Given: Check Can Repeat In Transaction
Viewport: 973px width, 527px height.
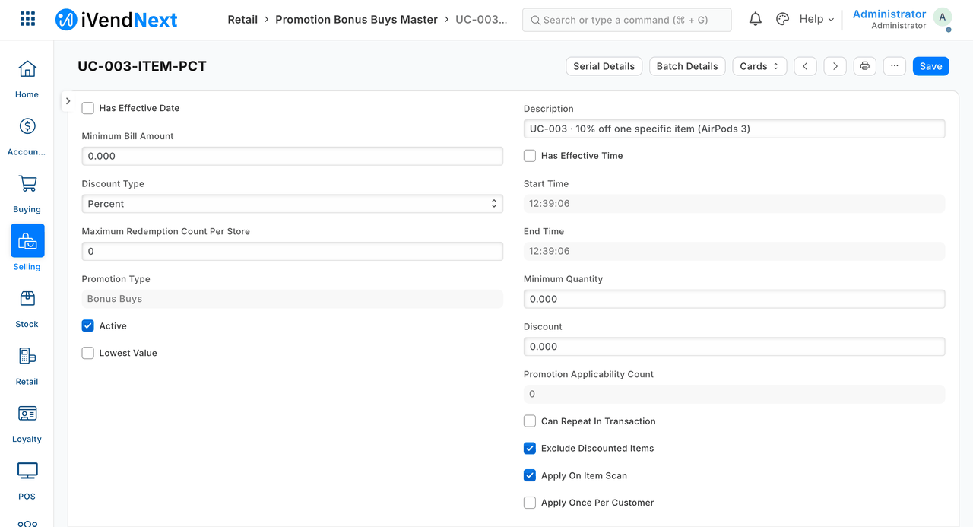Looking at the screenshot, I should (530, 421).
